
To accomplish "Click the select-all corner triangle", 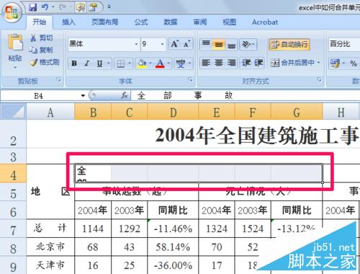I will (14, 112).
